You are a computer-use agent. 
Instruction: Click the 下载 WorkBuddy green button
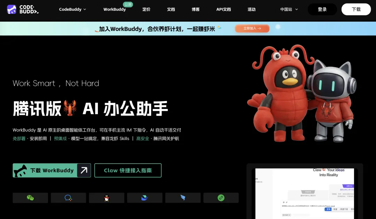point(52,170)
